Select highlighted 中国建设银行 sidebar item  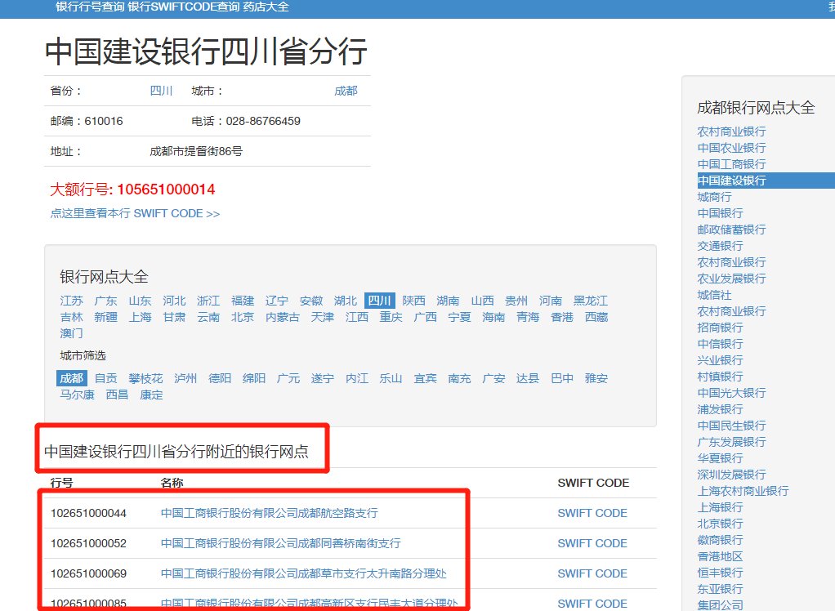point(766,181)
